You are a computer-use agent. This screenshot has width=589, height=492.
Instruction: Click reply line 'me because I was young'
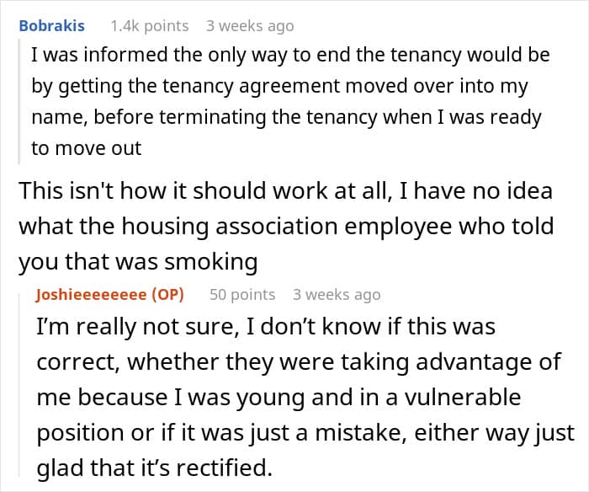tap(279, 398)
